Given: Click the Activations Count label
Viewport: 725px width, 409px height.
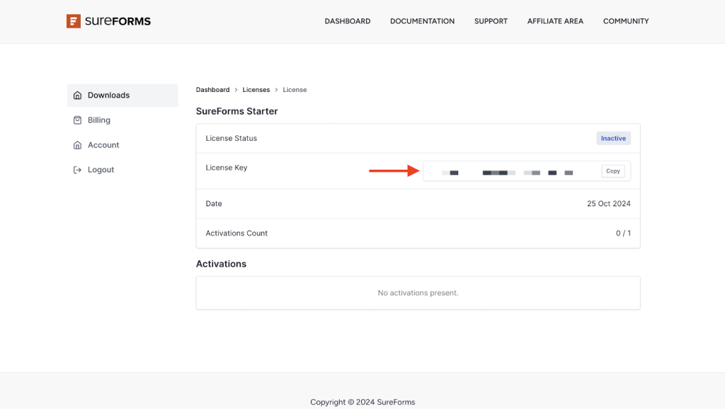Looking at the screenshot, I should coord(236,234).
